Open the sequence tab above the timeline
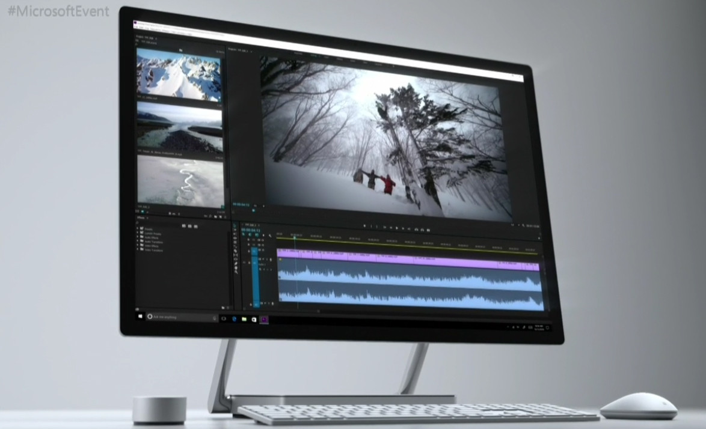The width and height of the screenshot is (706, 429). (x=250, y=225)
